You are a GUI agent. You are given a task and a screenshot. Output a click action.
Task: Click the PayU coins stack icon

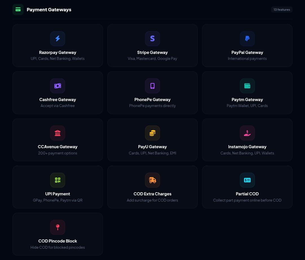[x=152, y=133]
